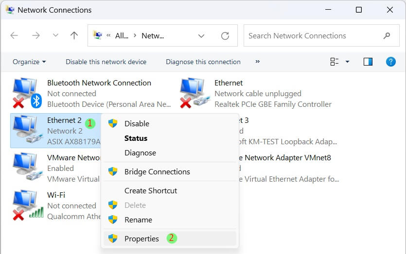
Task: Select the unplugged Ethernet adapter icon
Action: tap(194, 93)
